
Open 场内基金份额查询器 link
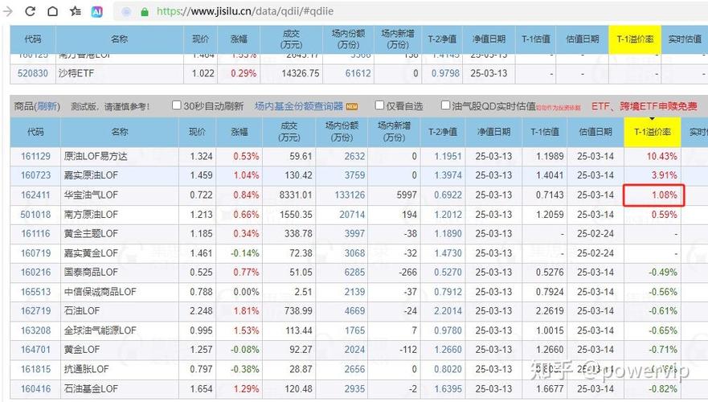coord(299,106)
